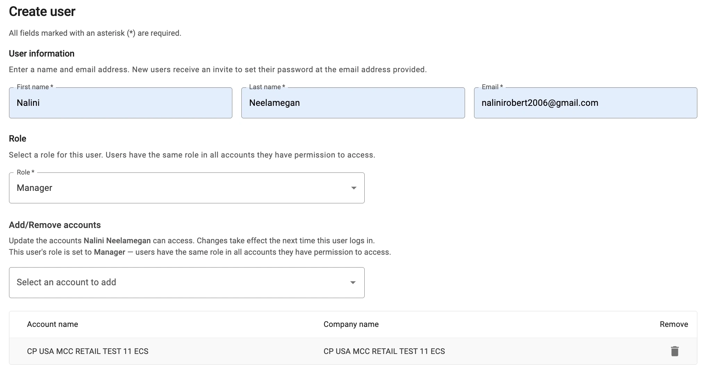The width and height of the screenshot is (705, 372).
Task: Select the account name cell in table row
Action: [x=88, y=351]
